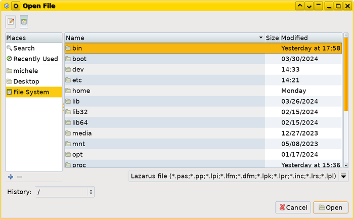Click the Open button
Viewport: 354px width, 219px height.
331,207
